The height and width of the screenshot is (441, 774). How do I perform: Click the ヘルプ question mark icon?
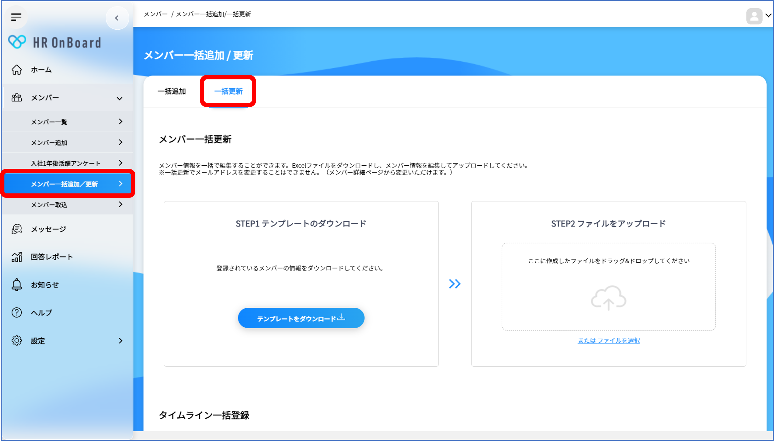pos(17,312)
